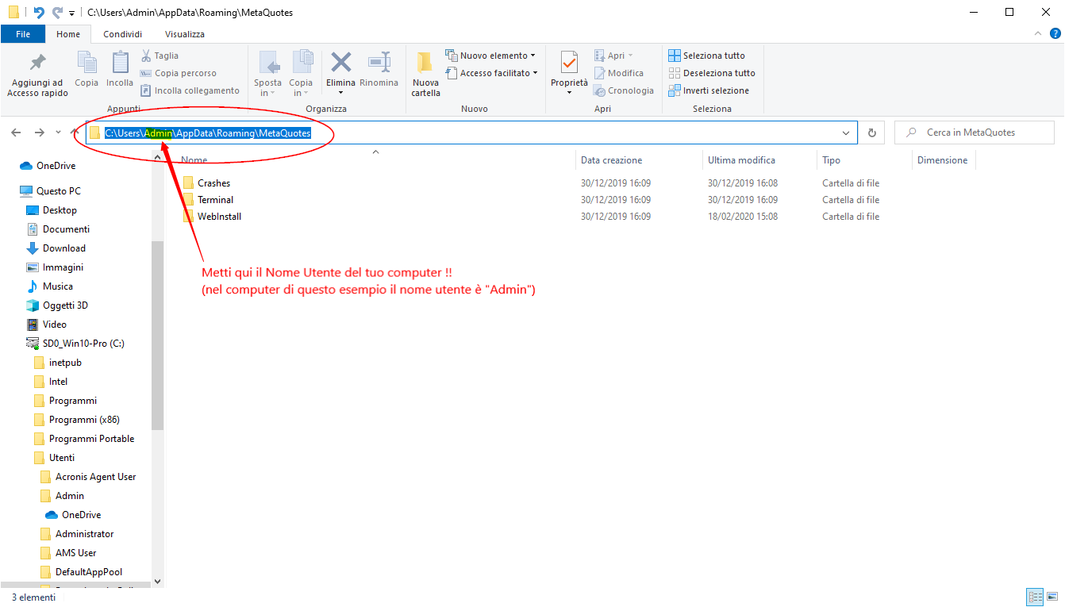Switch to the Home ribbon tab
Viewport: 1065px width, 607px height.
pyautogui.click(x=68, y=34)
